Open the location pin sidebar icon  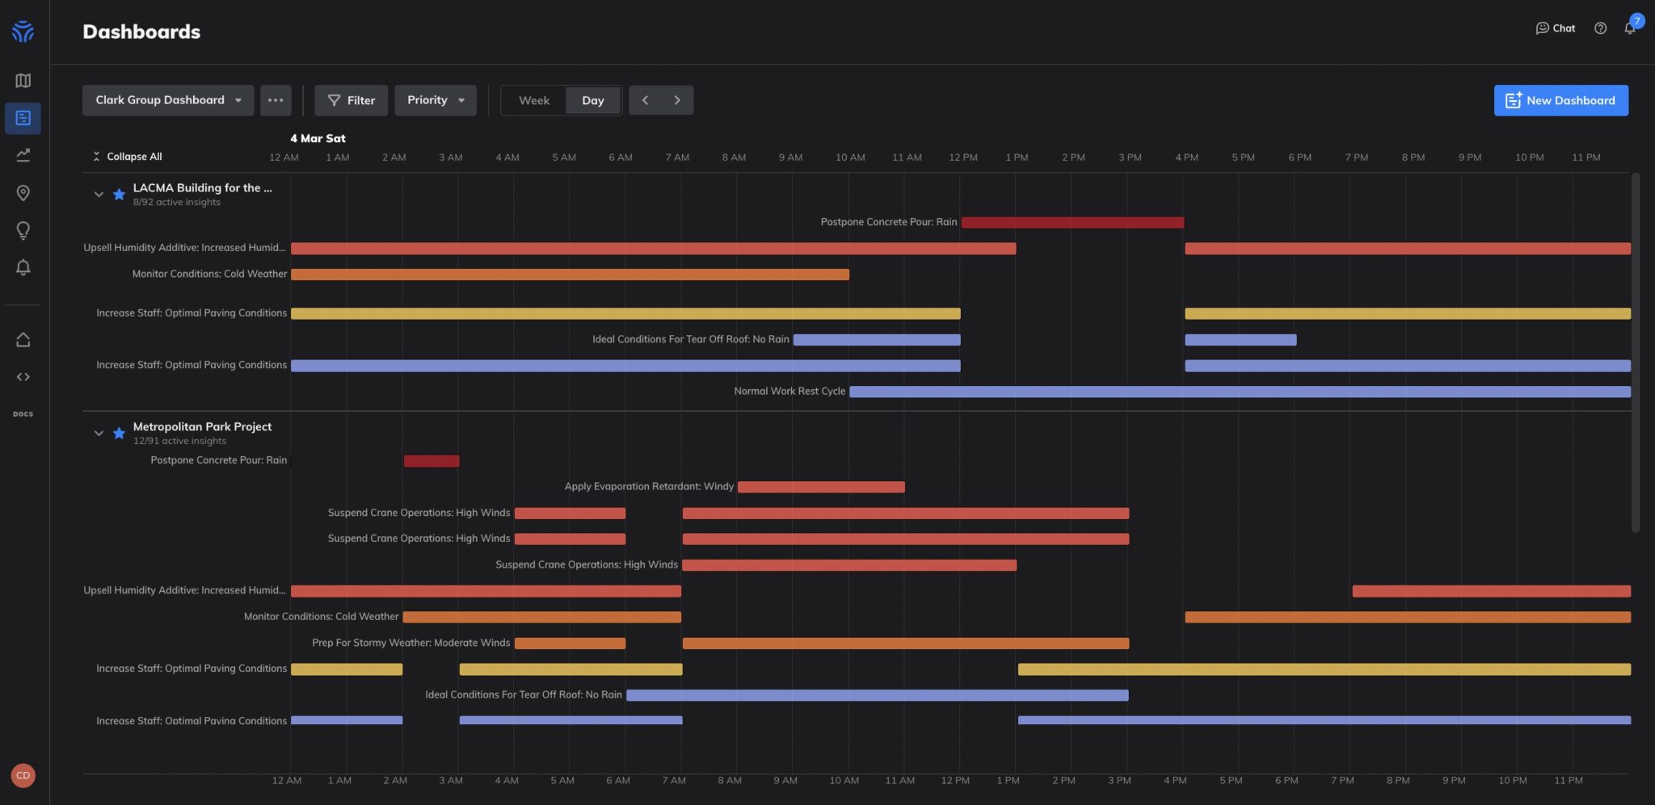(x=23, y=193)
